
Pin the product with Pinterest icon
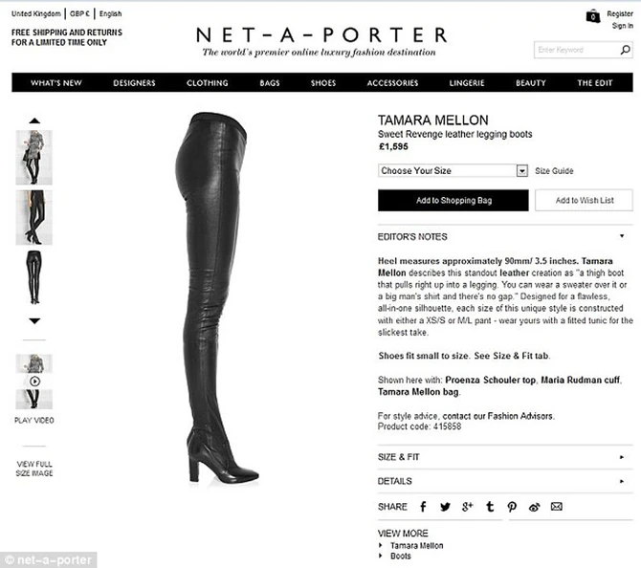pos(512,507)
